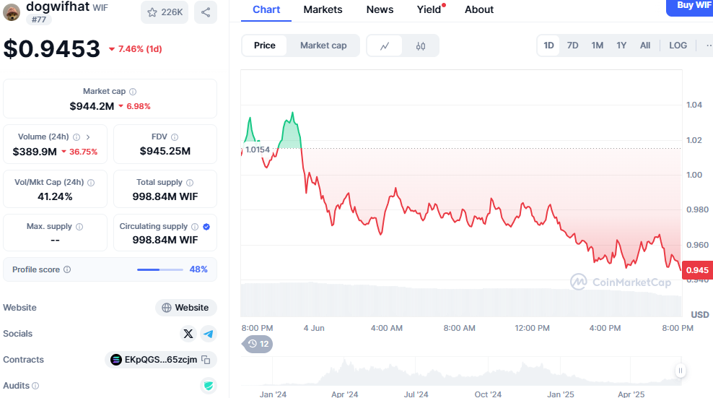Click Solana contract EKpQGS...65zcjm chip
This screenshot has height=398, width=713.
[161, 360]
